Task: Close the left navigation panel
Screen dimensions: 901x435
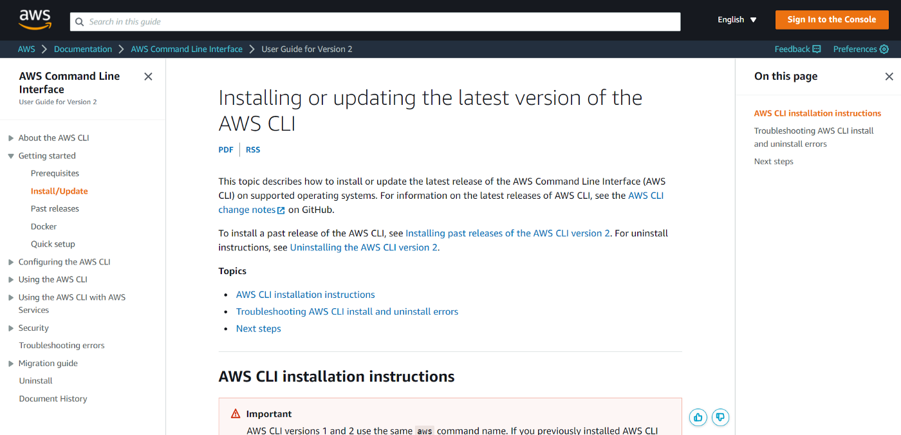Action: pos(147,76)
